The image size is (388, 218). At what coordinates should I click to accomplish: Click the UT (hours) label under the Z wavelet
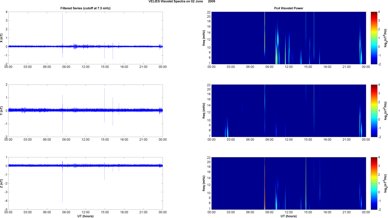(x=289, y=216)
